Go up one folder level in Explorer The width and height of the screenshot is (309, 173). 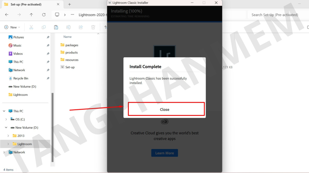pos(31,15)
